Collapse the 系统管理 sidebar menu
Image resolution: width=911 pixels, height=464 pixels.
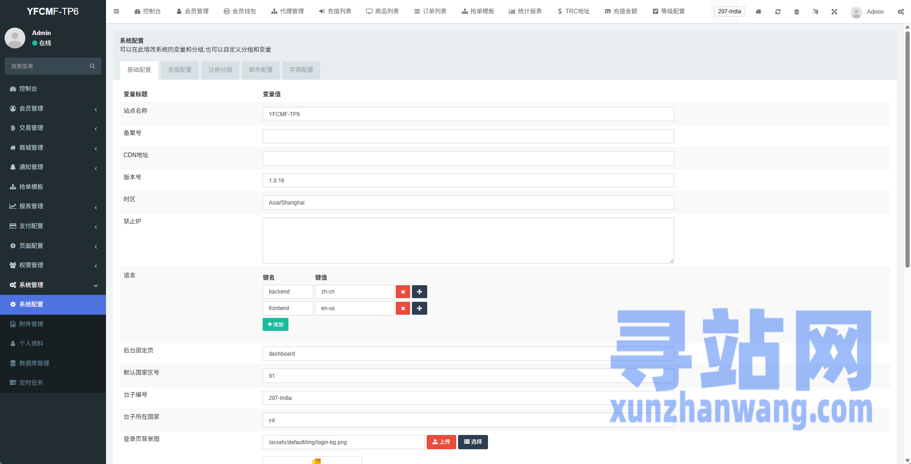53,285
